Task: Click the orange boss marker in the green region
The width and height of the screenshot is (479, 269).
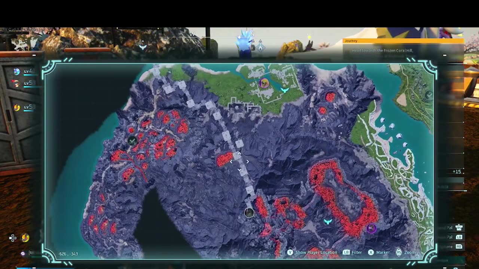Action: (x=264, y=83)
